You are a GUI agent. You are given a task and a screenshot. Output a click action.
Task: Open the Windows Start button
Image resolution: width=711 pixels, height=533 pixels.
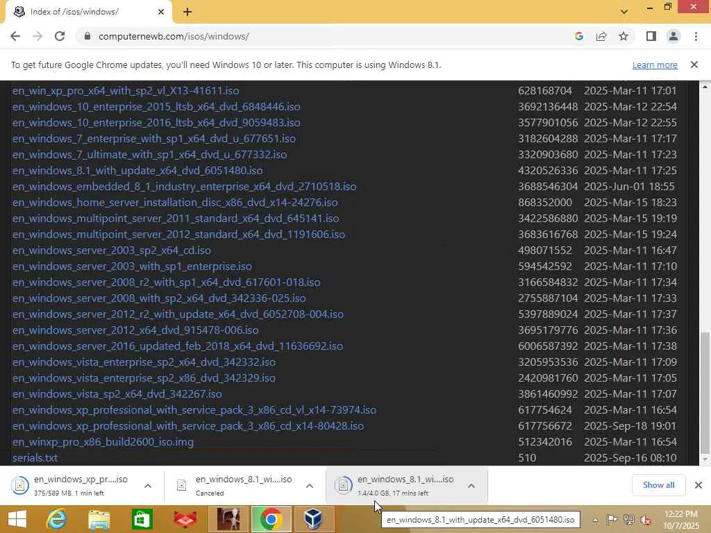[x=17, y=519]
